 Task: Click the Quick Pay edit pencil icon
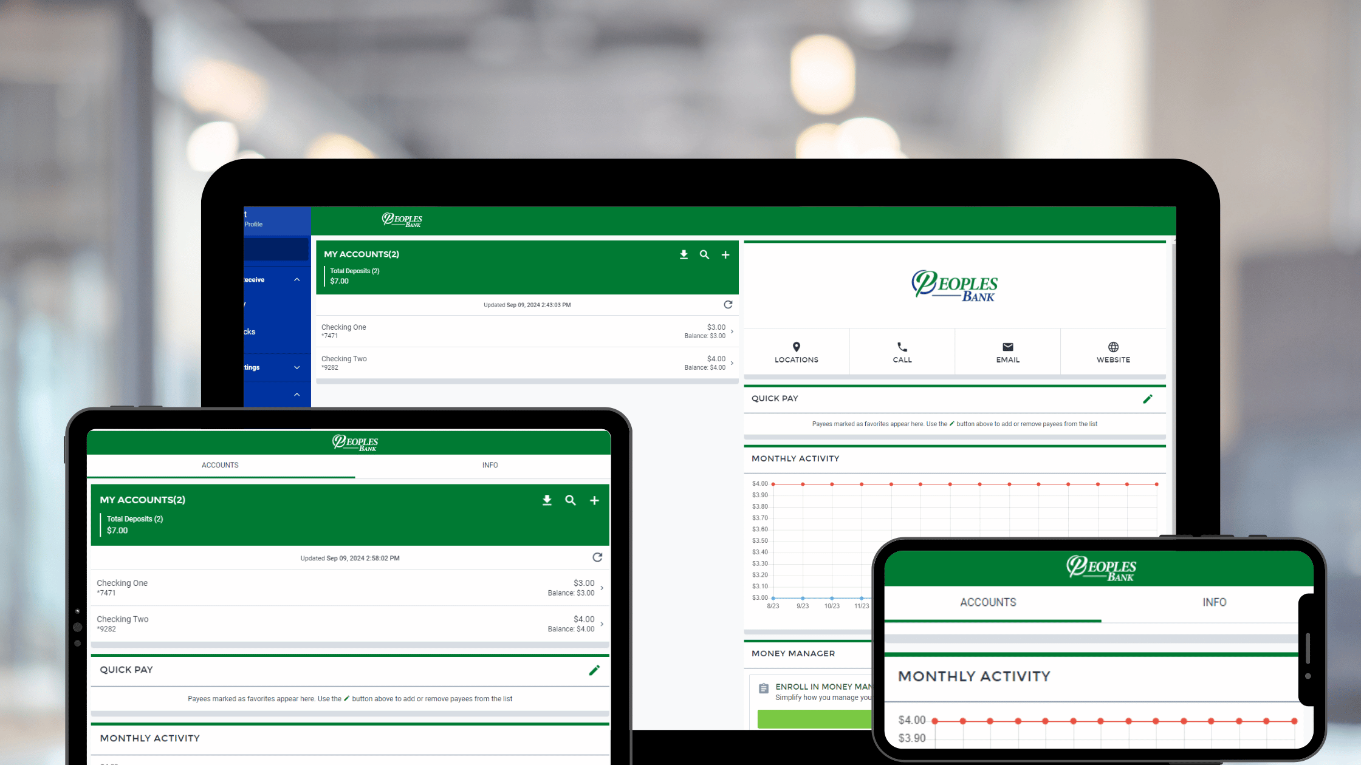(1149, 398)
